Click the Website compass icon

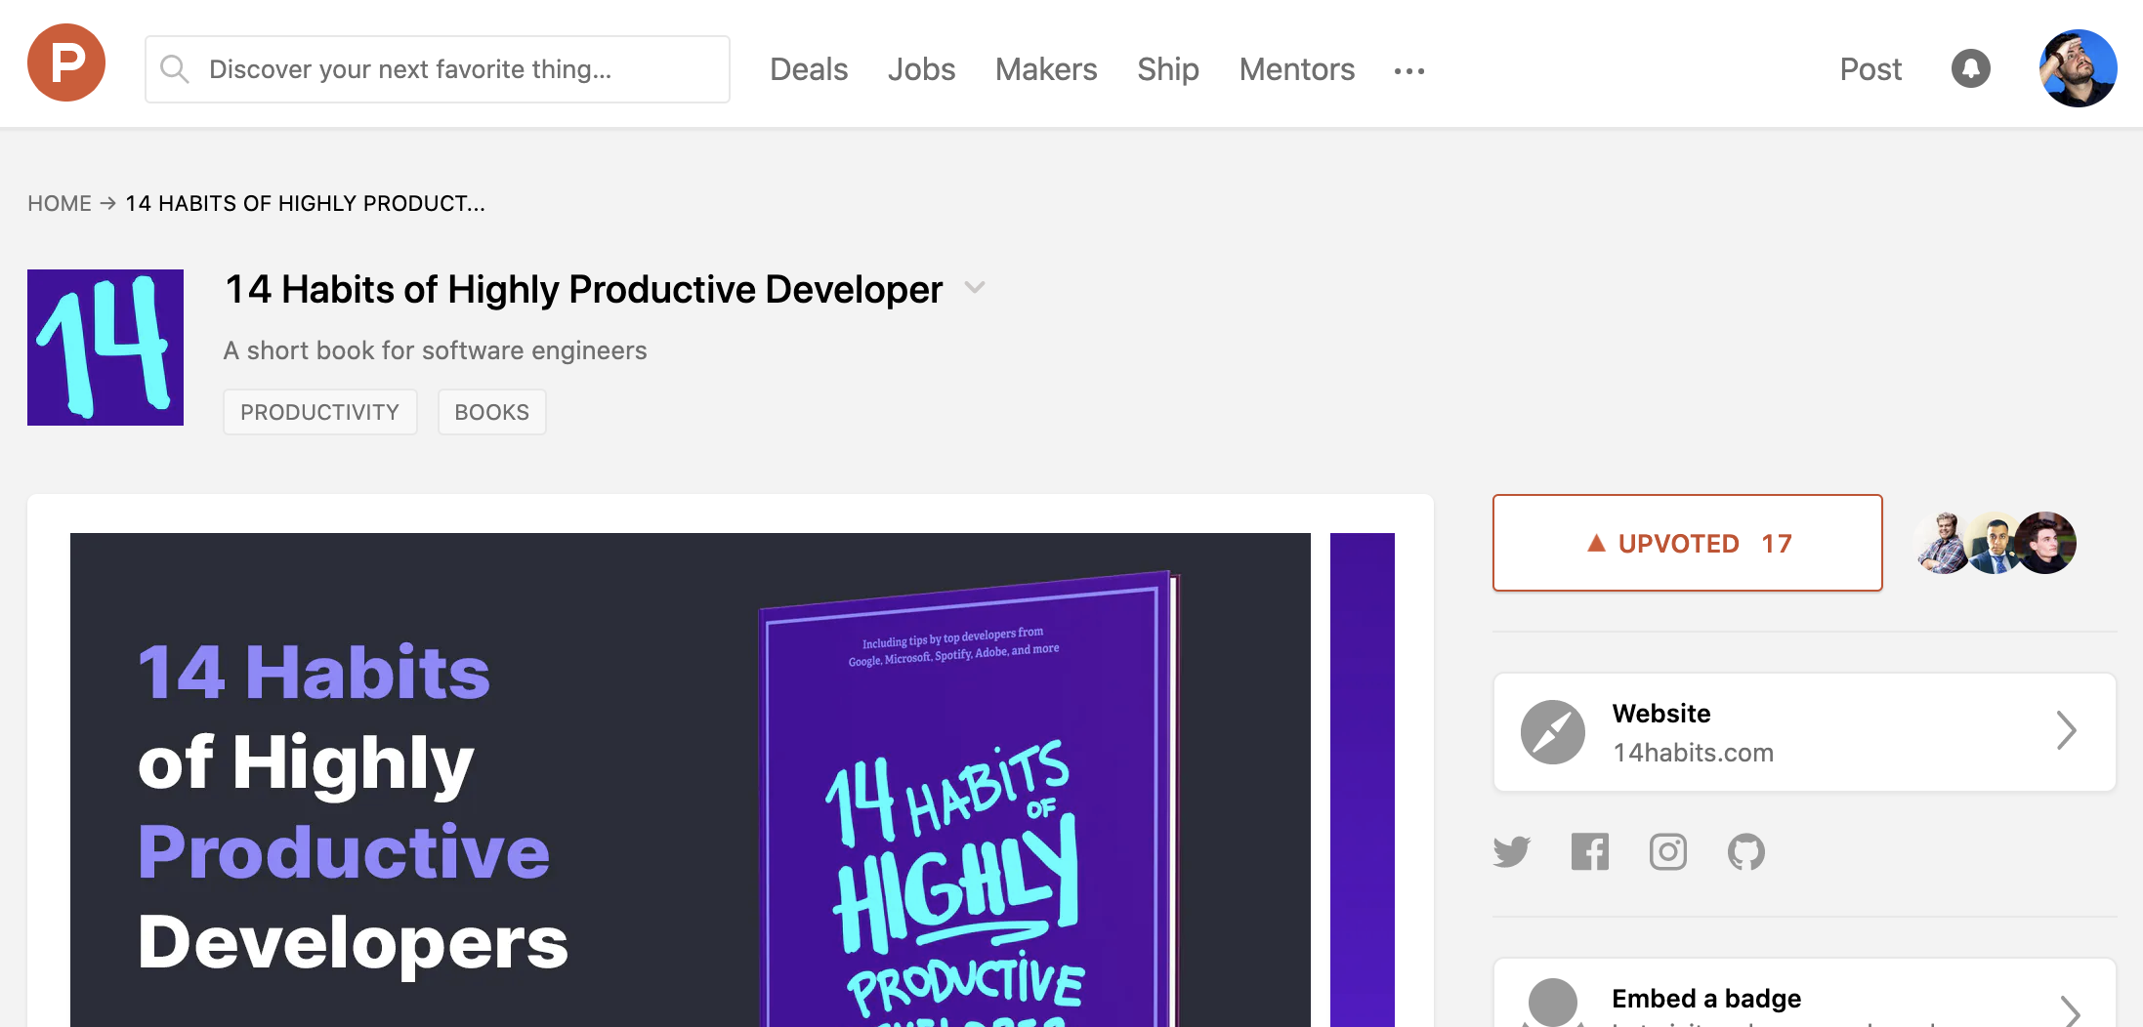coord(1553,732)
